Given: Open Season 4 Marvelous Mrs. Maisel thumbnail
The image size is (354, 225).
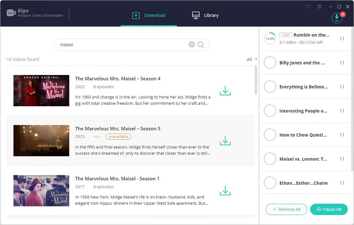Looking at the screenshot, I should (41, 91).
